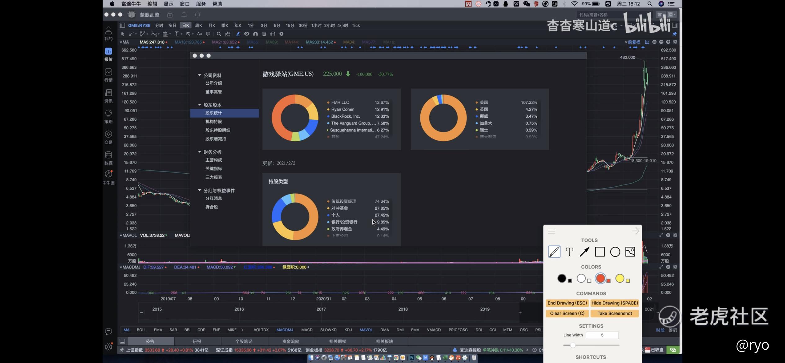Select the Text tool in drawing panel

point(570,252)
